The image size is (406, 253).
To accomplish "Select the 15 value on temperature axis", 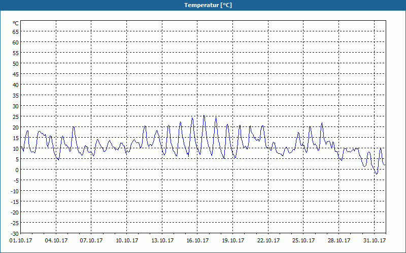I will [16, 138].
